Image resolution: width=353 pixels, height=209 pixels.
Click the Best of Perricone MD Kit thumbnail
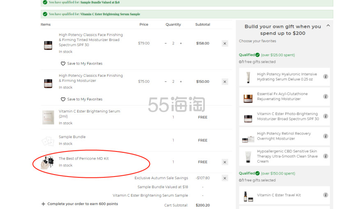(x=48, y=162)
